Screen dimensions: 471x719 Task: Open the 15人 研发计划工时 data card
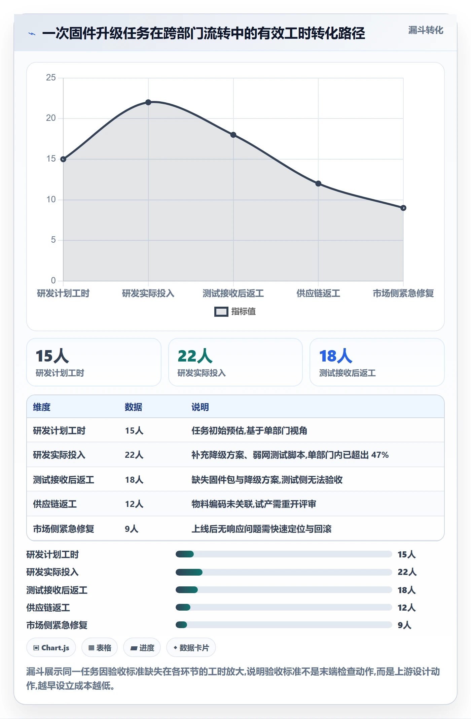click(x=94, y=362)
